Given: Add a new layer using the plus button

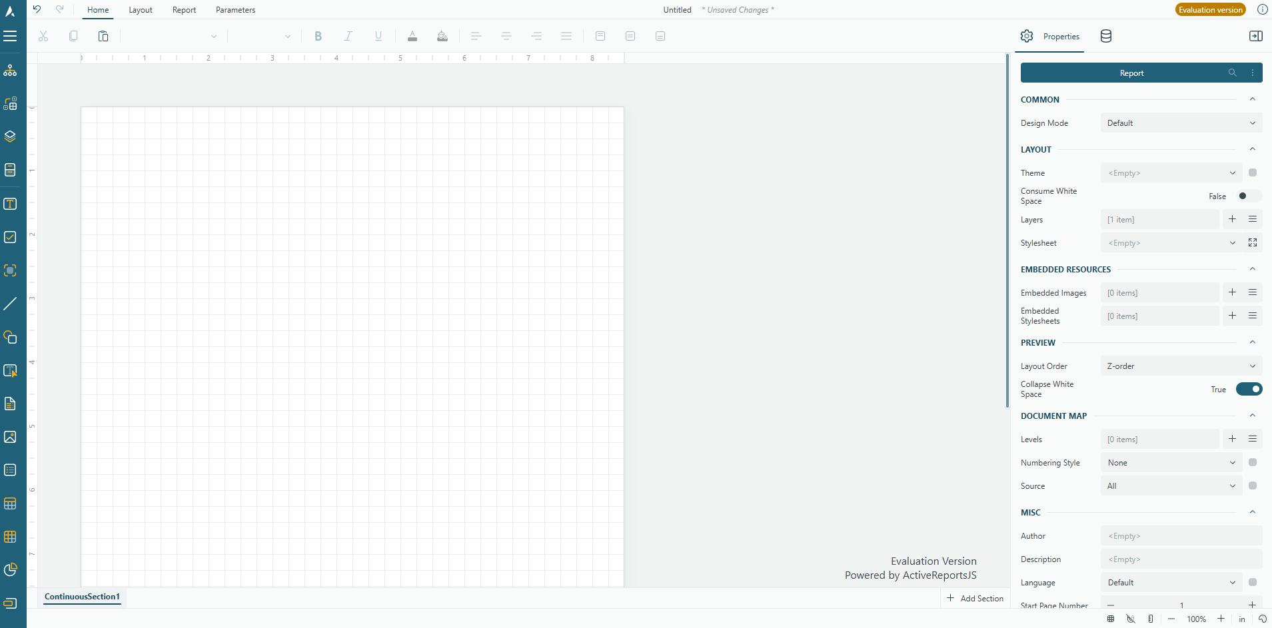Looking at the screenshot, I should [x=1233, y=219].
